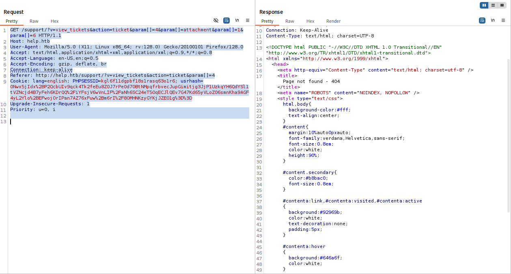Click the '<head>' tag line
Viewport: 511px width, 274px height.
point(280,64)
